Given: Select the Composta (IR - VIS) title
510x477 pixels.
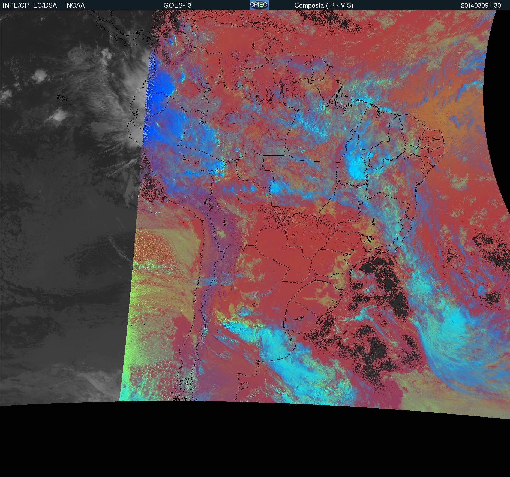Looking at the screenshot, I should point(324,5).
